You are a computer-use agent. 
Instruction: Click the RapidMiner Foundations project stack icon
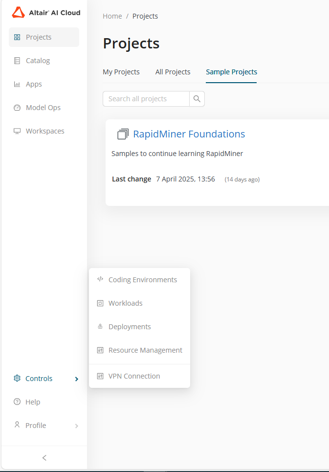123,134
